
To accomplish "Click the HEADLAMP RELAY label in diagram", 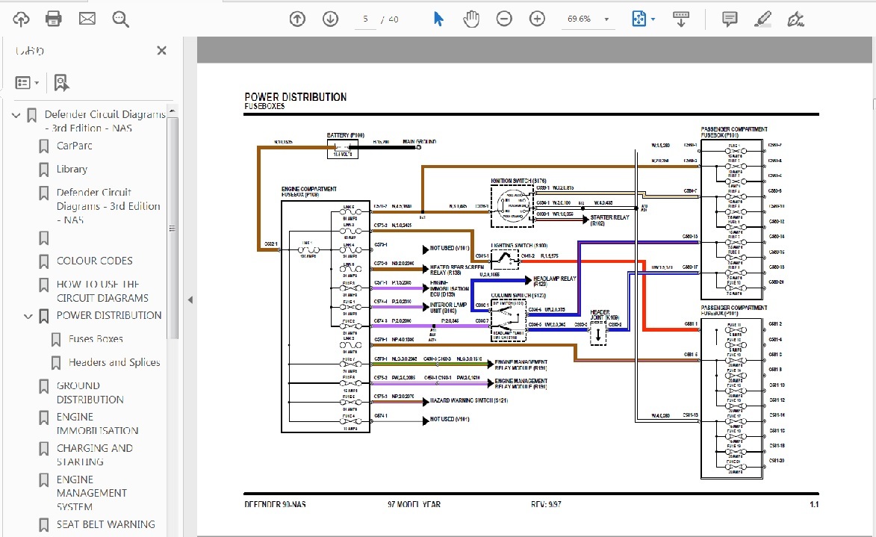I will (554, 281).
